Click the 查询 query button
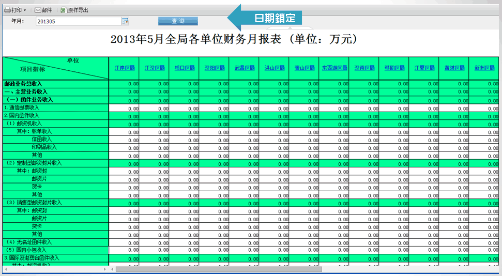Viewport: 502px width, 276px height. pyautogui.click(x=178, y=21)
